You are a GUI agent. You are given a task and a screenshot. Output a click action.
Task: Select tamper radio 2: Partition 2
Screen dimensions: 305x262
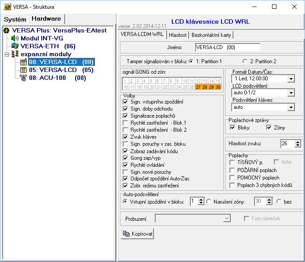(x=245, y=61)
